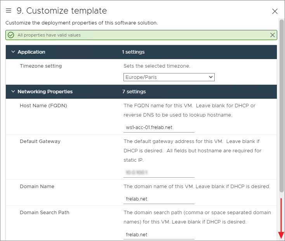
Task: Click the Timezone setting label
Action: coord(41,66)
